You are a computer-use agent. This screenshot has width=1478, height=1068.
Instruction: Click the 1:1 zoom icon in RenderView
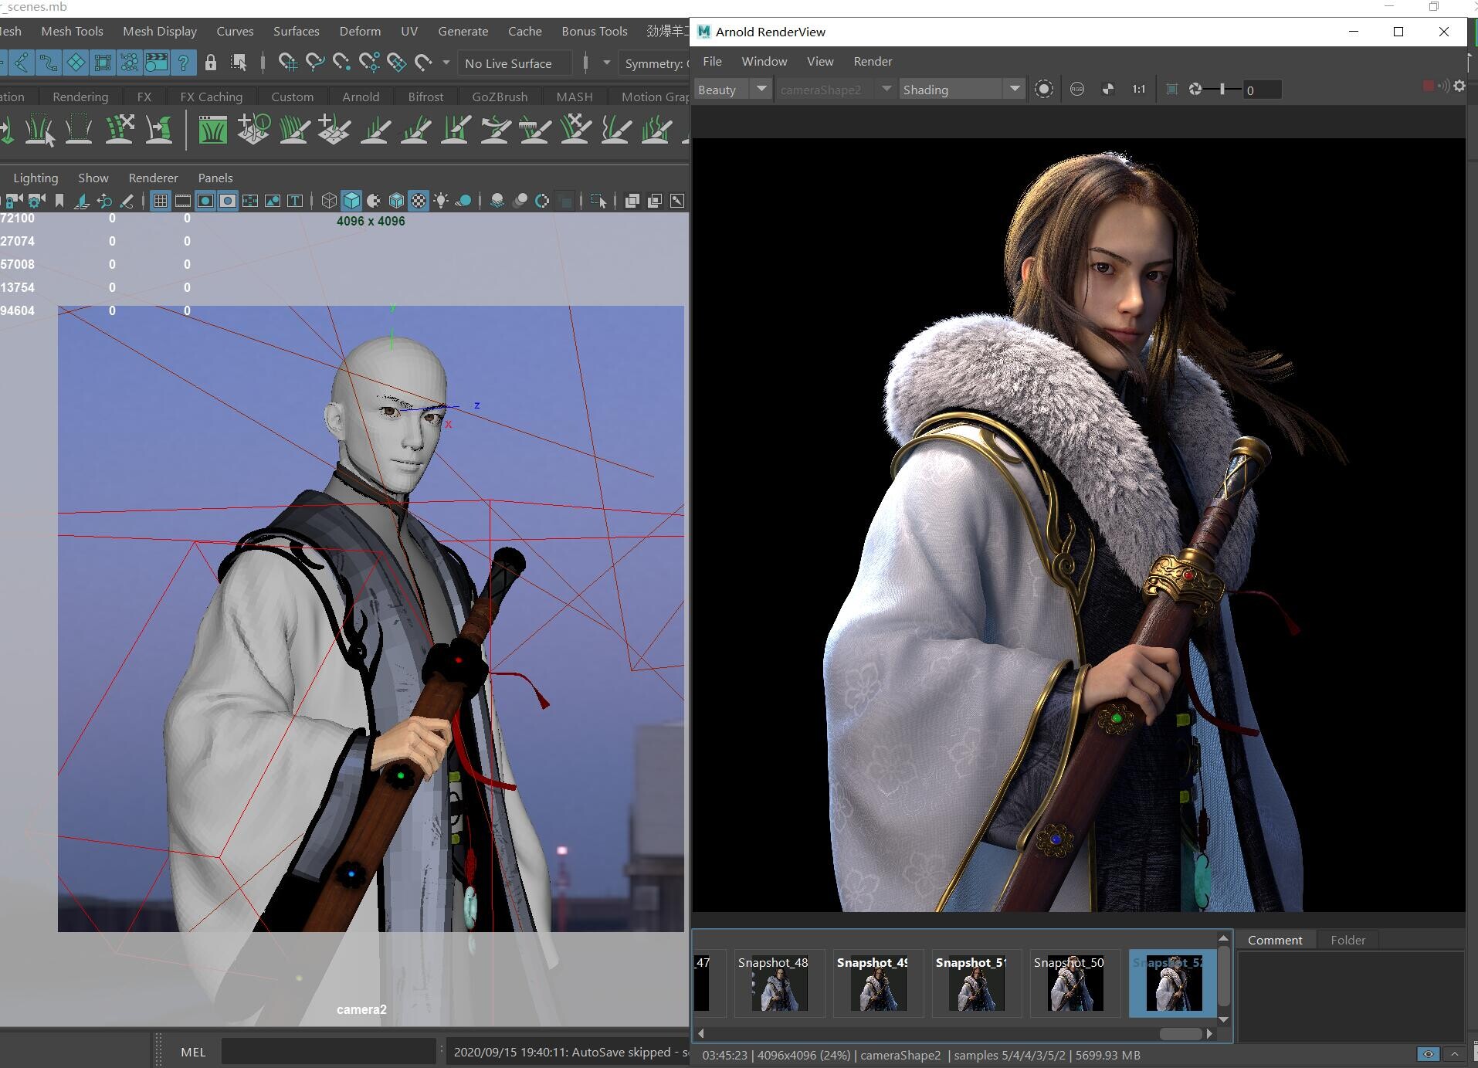coord(1138,90)
